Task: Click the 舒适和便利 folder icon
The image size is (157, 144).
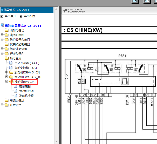Action: pyautogui.click(x=6, y=53)
